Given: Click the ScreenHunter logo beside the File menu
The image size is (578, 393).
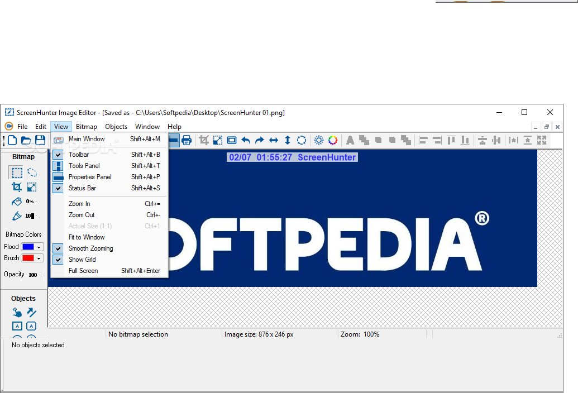Looking at the screenshot, I should click(9, 126).
